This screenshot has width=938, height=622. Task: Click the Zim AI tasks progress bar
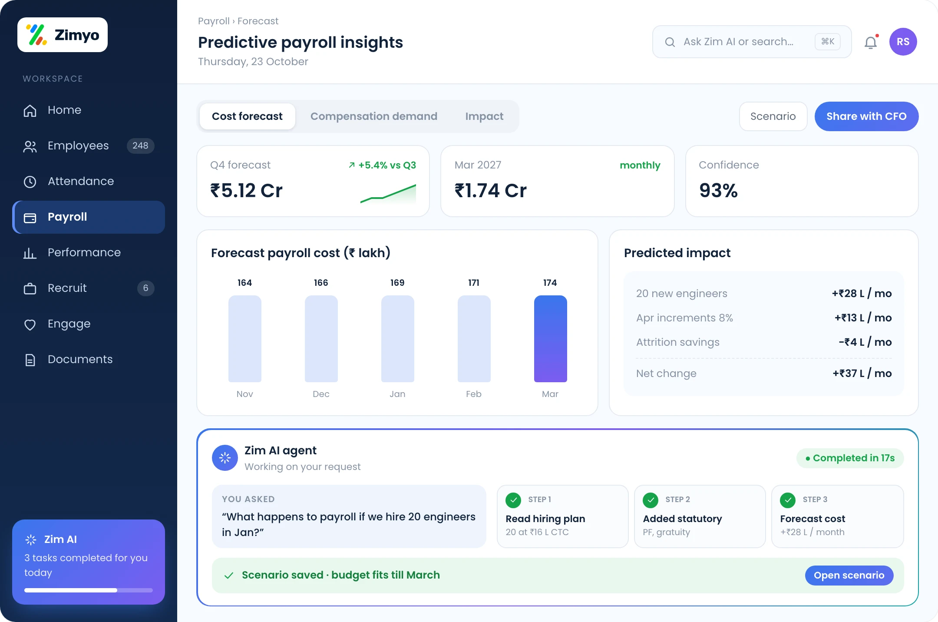tap(89, 590)
